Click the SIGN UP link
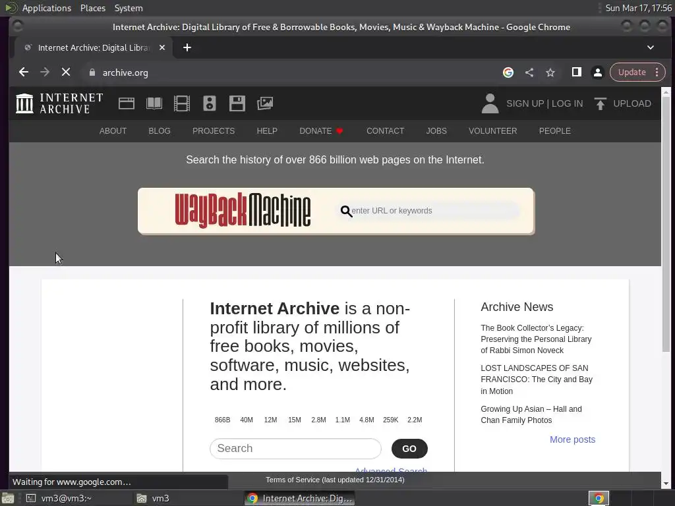Image resolution: width=675 pixels, height=506 pixels. click(525, 103)
